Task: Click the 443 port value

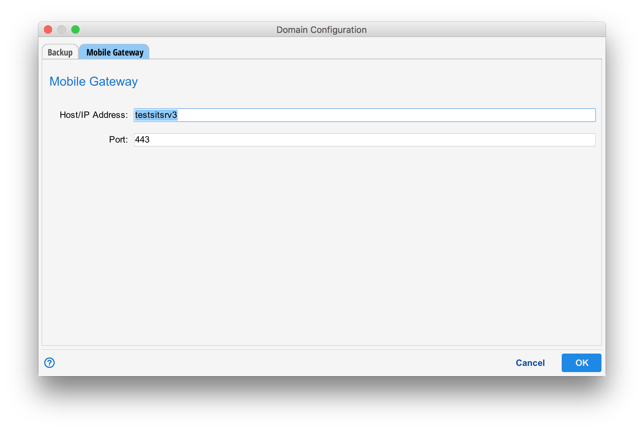Action: tap(143, 139)
